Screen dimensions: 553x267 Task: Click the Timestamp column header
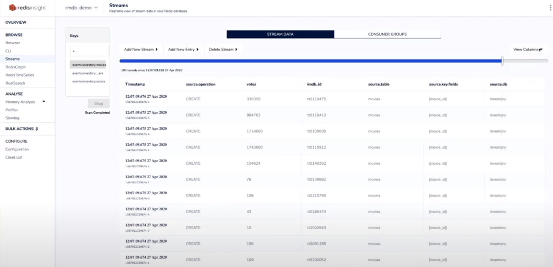[x=135, y=84]
